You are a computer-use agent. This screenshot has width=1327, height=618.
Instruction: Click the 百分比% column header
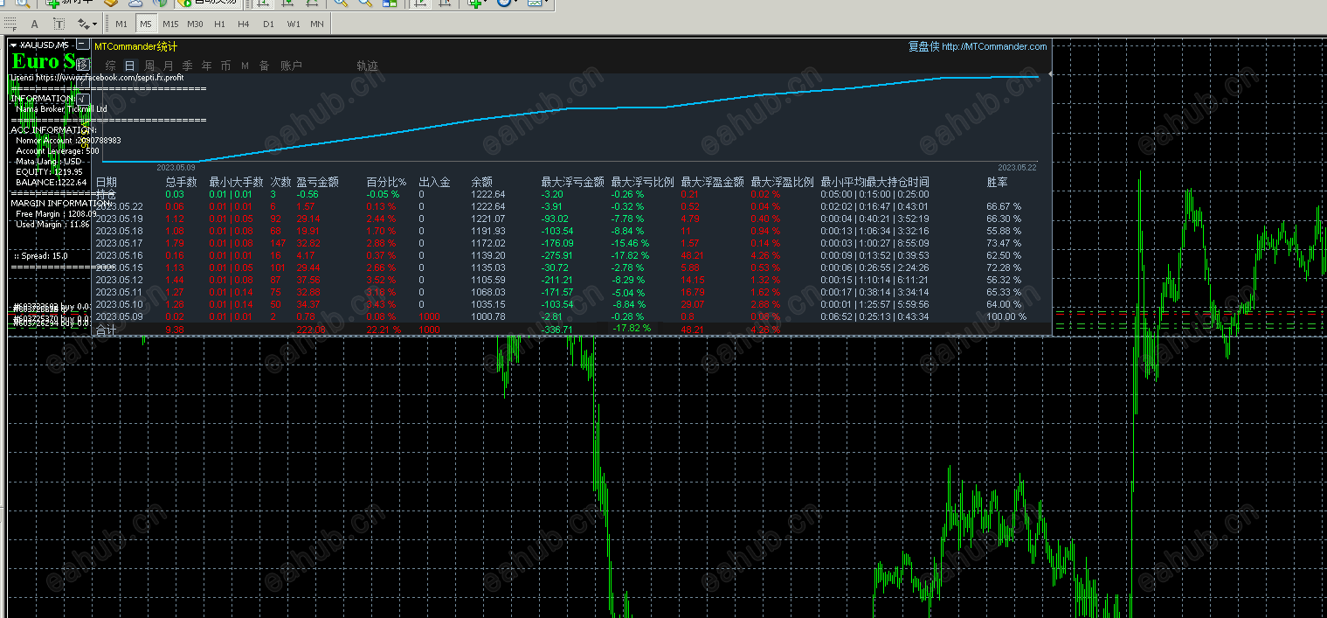(x=386, y=182)
